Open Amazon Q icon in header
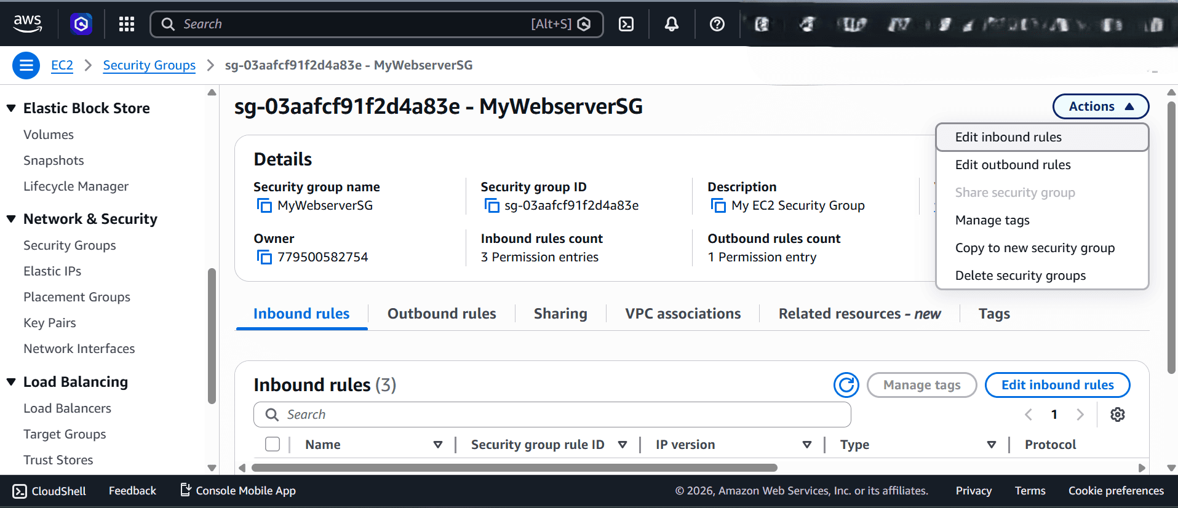The image size is (1178, 508). pyautogui.click(x=81, y=24)
